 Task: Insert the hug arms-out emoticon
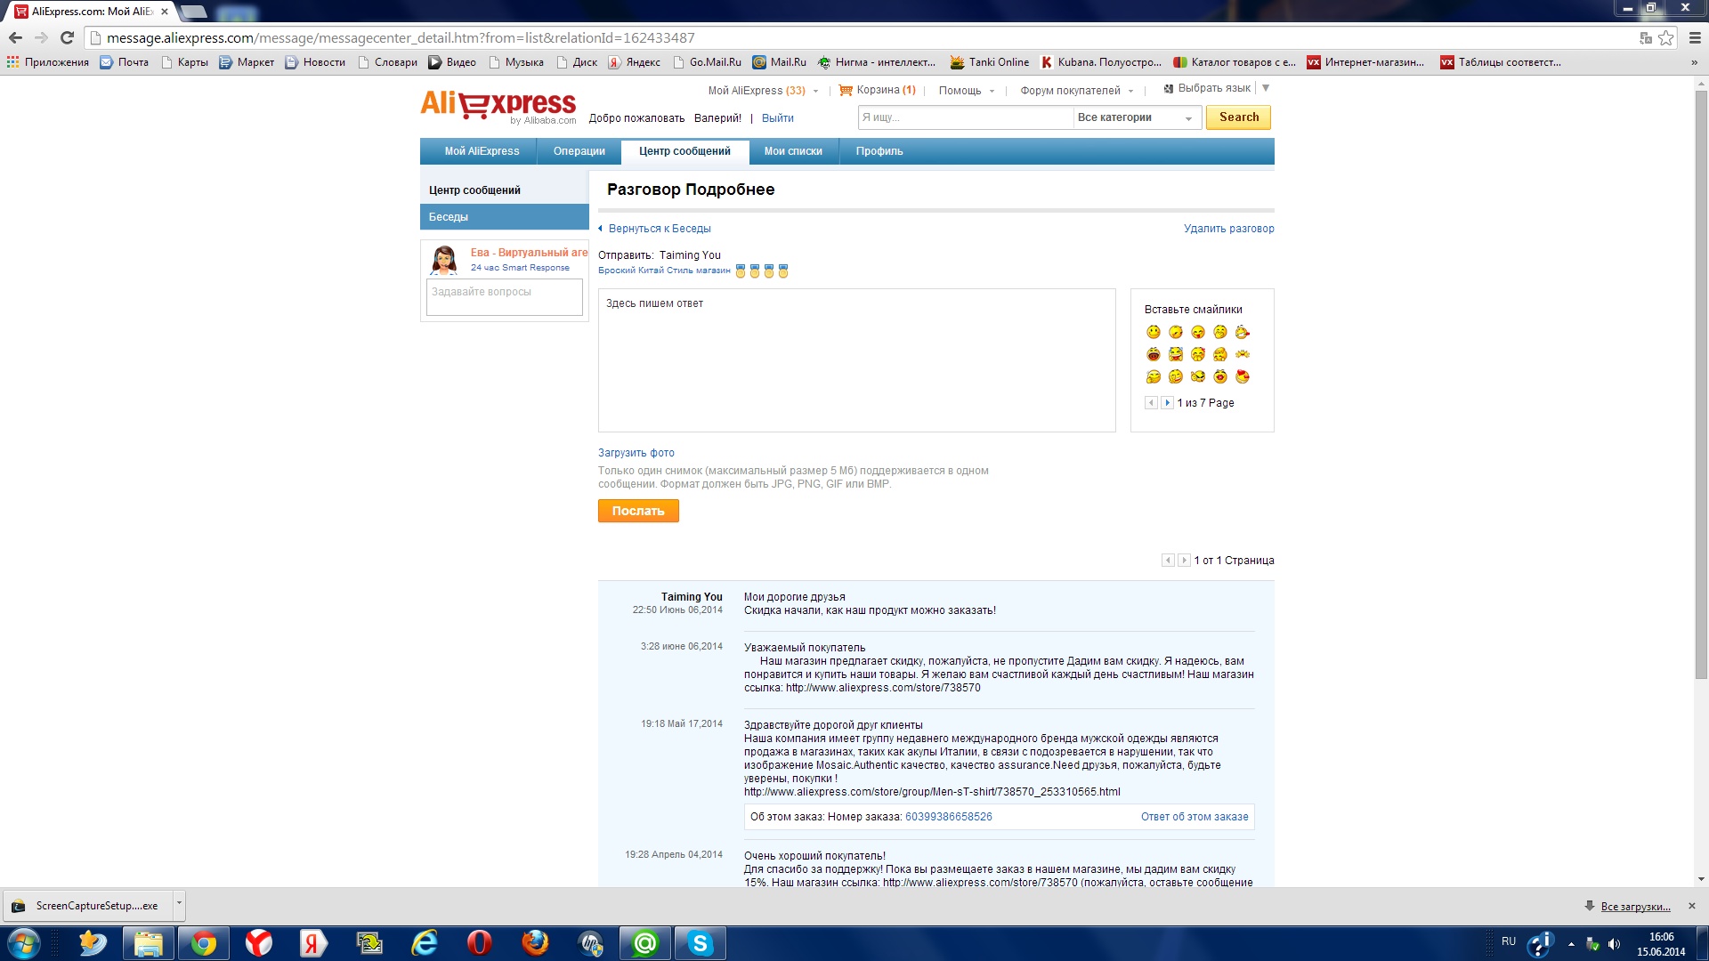[x=1243, y=354]
